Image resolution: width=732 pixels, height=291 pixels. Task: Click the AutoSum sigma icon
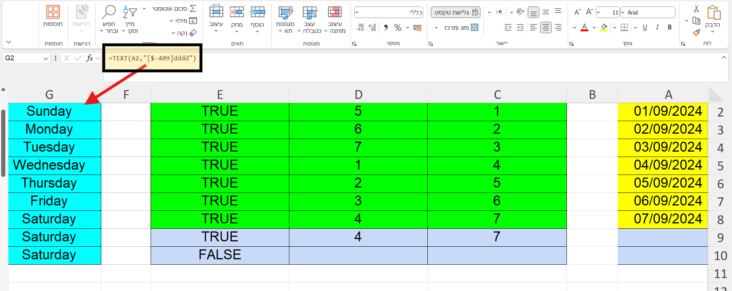click(193, 8)
